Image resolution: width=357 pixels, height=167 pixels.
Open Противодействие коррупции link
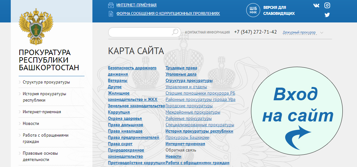pos(136,163)
